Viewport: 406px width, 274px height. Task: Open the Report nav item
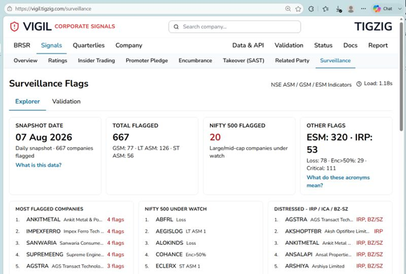point(378,45)
